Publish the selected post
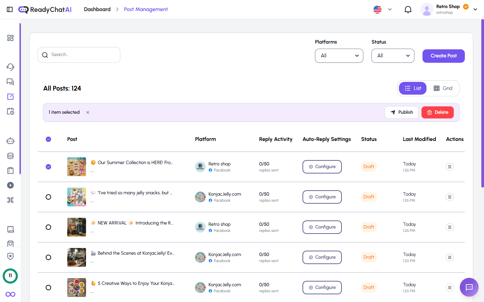The height and width of the screenshot is (302, 484). click(x=401, y=112)
